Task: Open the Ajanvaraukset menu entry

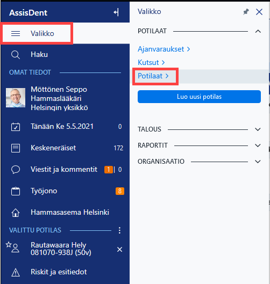Action: tap(164, 49)
